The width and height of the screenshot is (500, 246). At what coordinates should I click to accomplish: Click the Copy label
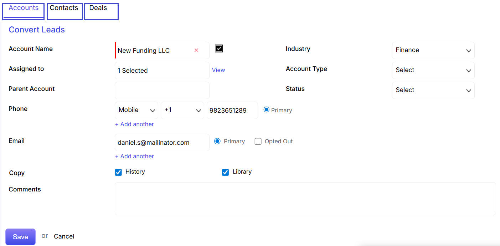click(x=17, y=173)
